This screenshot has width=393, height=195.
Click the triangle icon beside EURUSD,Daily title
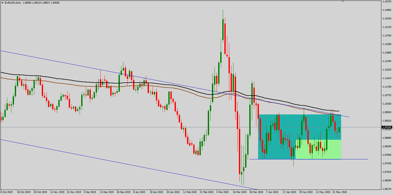pyautogui.click(x=2, y=3)
